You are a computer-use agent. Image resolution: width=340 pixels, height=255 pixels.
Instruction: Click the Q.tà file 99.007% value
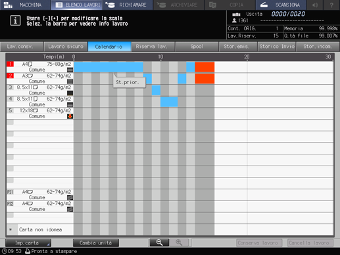tap(328, 35)
